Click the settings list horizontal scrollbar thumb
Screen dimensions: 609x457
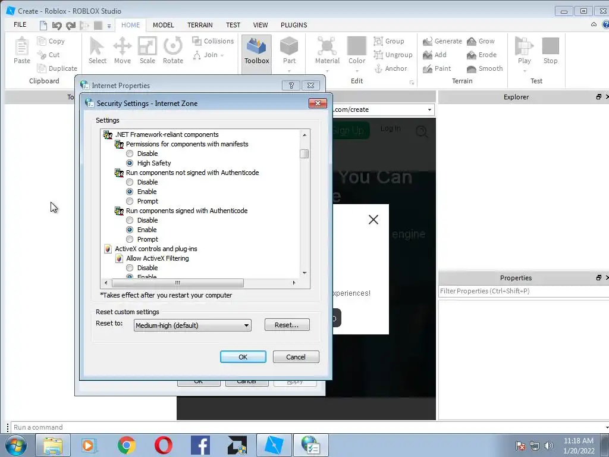click(177, 283)
